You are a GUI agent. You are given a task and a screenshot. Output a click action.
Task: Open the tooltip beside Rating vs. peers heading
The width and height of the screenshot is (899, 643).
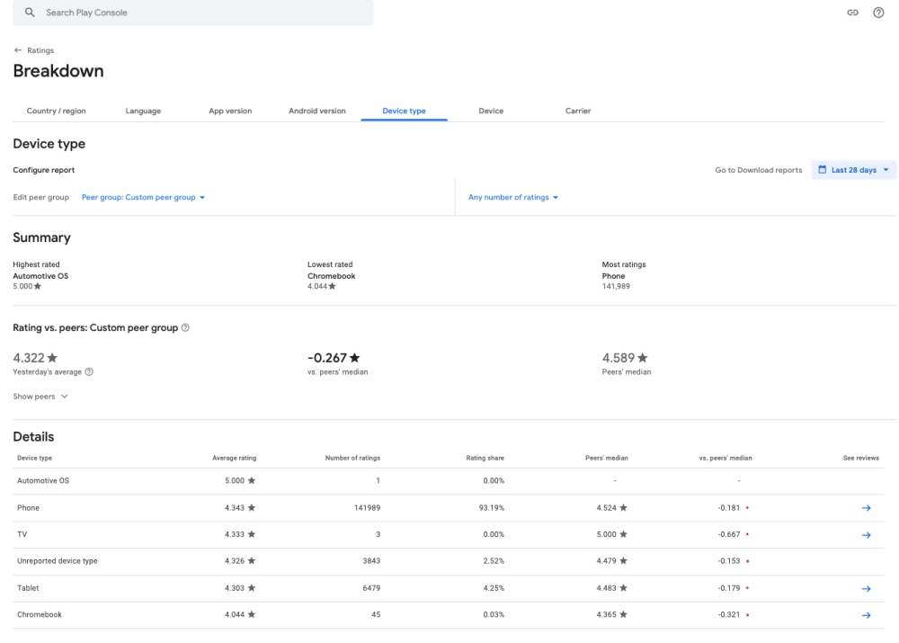[x=185, y=327]
